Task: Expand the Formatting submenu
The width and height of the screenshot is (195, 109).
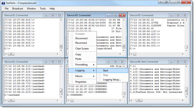Action: pyautogui.click(x=82, y=65)
